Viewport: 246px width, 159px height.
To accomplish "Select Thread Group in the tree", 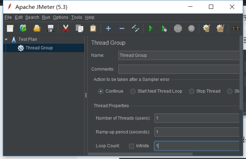I will [43, 48].
